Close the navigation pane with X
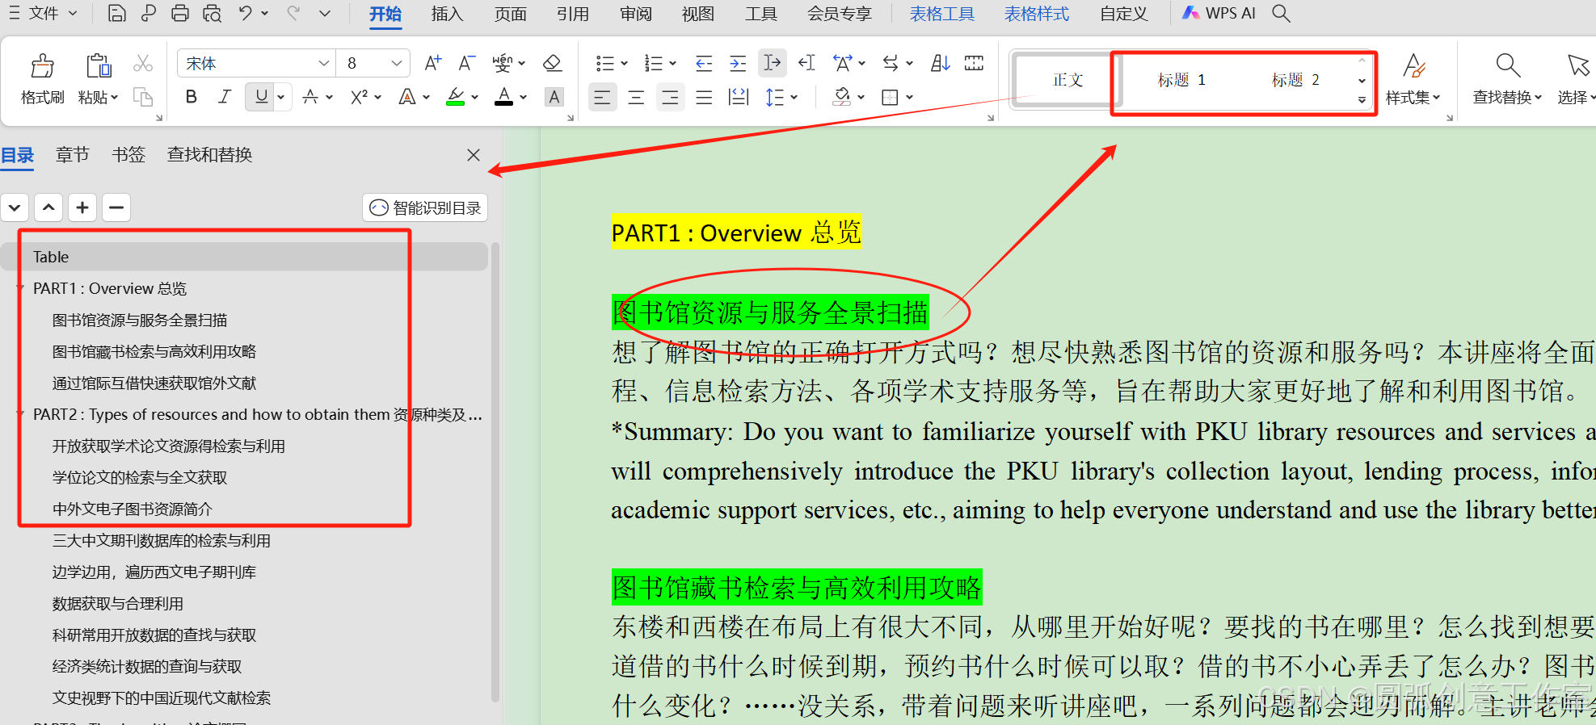1596x725 pixels. click(474, 155)
